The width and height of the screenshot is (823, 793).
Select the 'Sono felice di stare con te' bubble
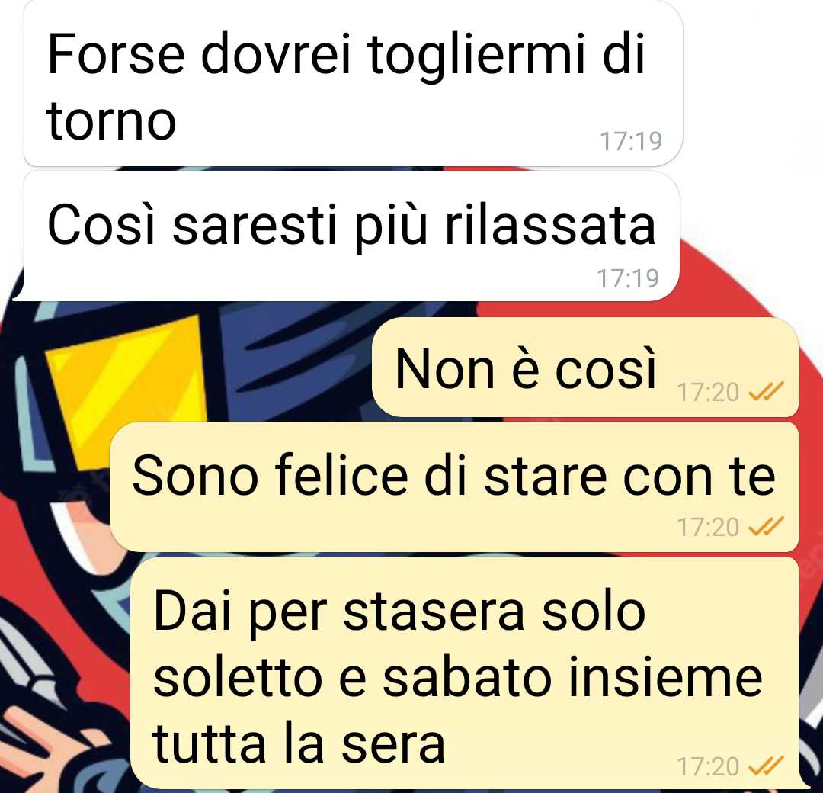[454, 486]
